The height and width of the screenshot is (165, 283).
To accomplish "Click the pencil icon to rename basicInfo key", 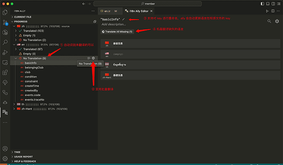I will pos(124,19).
